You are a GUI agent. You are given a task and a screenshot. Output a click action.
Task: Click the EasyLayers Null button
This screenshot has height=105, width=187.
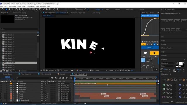click(170, 21)
